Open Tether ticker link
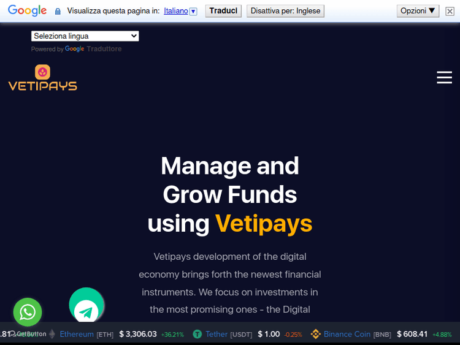 217,334
